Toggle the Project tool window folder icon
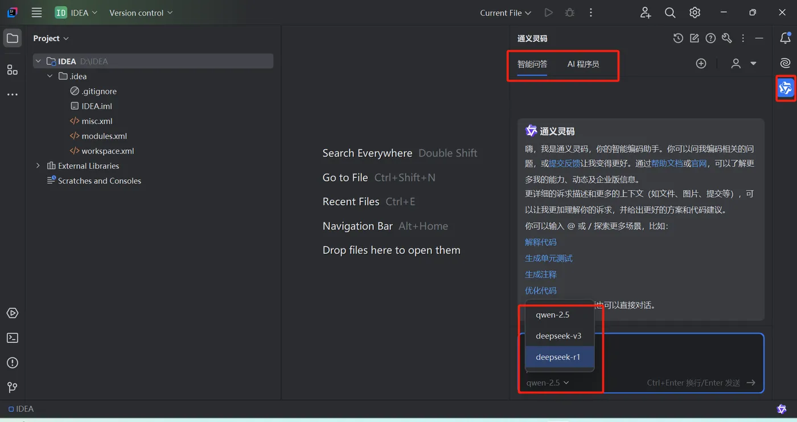The height and width of the screenshot is (422, 797). coord(13,38)
